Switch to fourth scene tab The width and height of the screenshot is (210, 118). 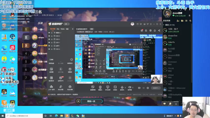(x=67, y=29)
